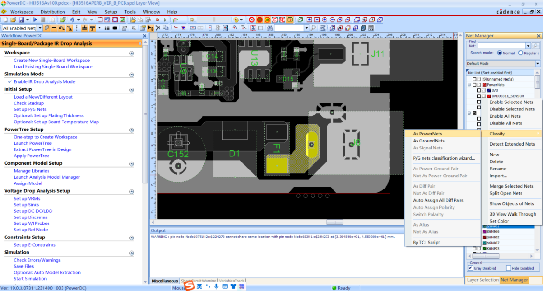
Task: Click the slider in the top toolbar
Action: (214, 20)
